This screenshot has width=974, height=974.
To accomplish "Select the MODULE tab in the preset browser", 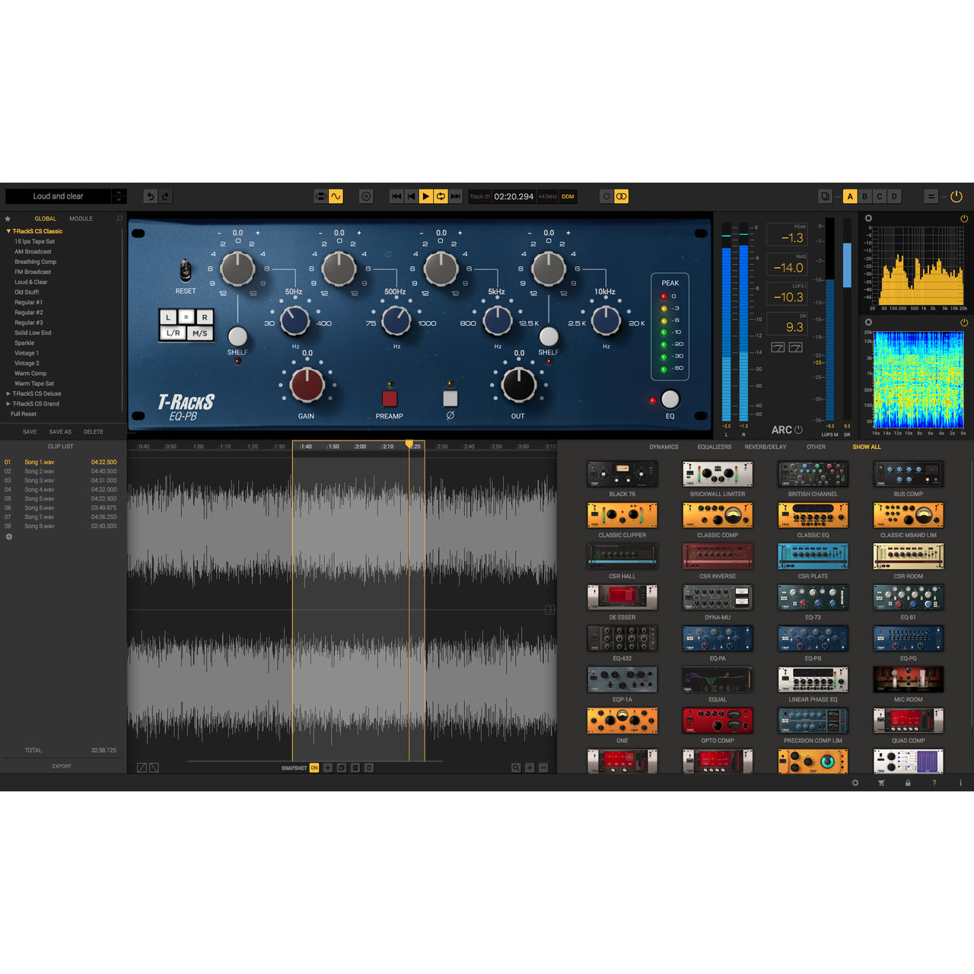I will (x=80, y=218).
